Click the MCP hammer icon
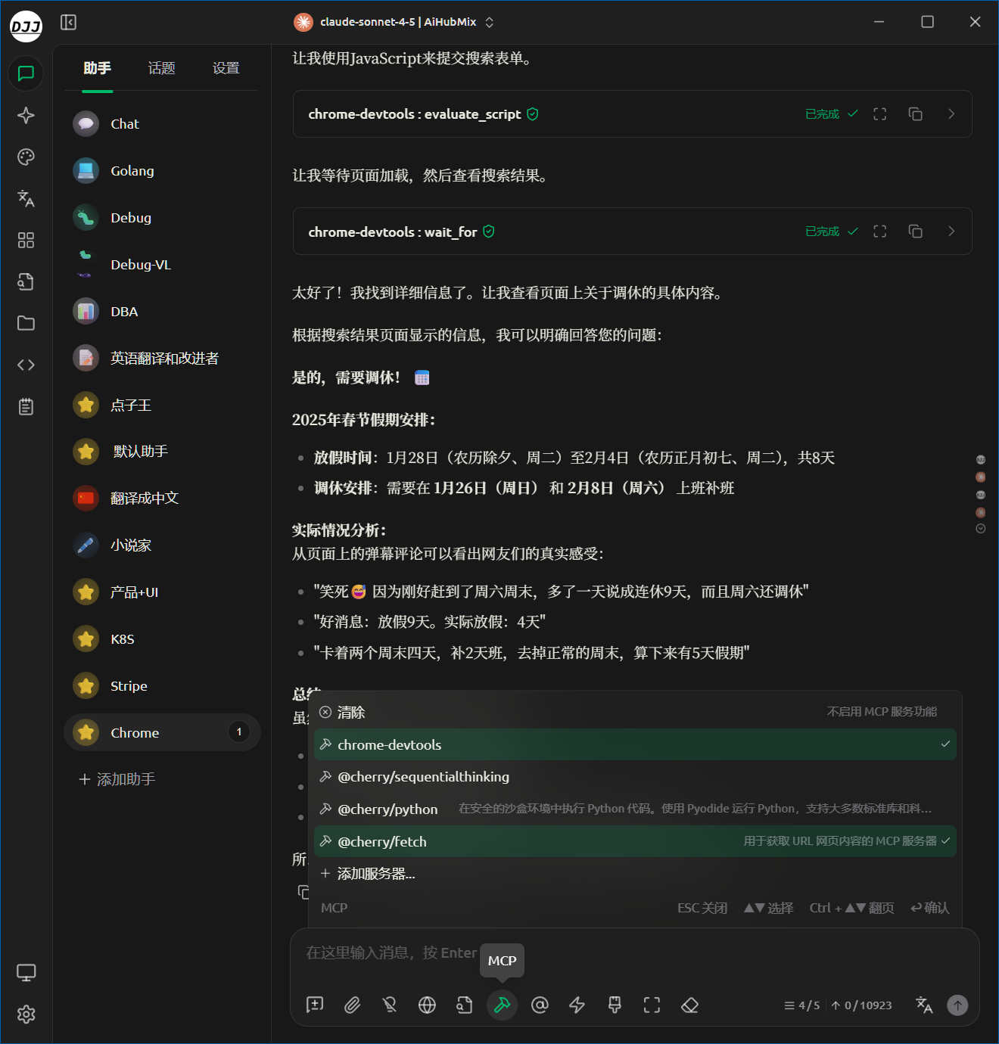The image size is (999, 1044). click(502, 1005)
